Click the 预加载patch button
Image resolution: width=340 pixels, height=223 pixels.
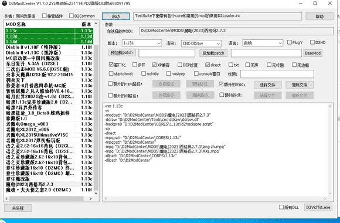pos(122,53)
